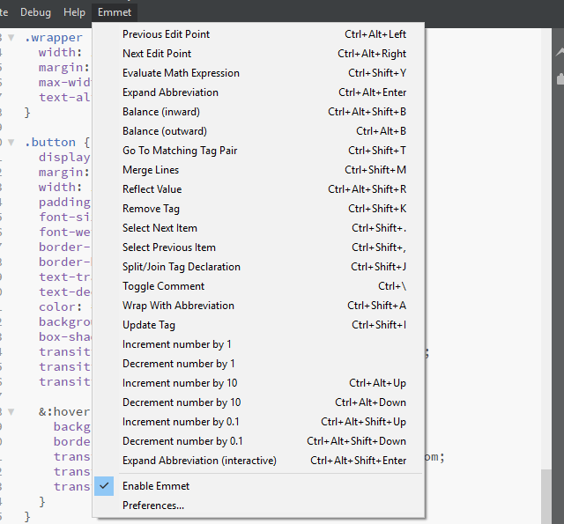The height and width of the screenshot is (524, 564).
Task: Click the Live Preview icon in right sidebar
Action: click(x=559, y=53)
